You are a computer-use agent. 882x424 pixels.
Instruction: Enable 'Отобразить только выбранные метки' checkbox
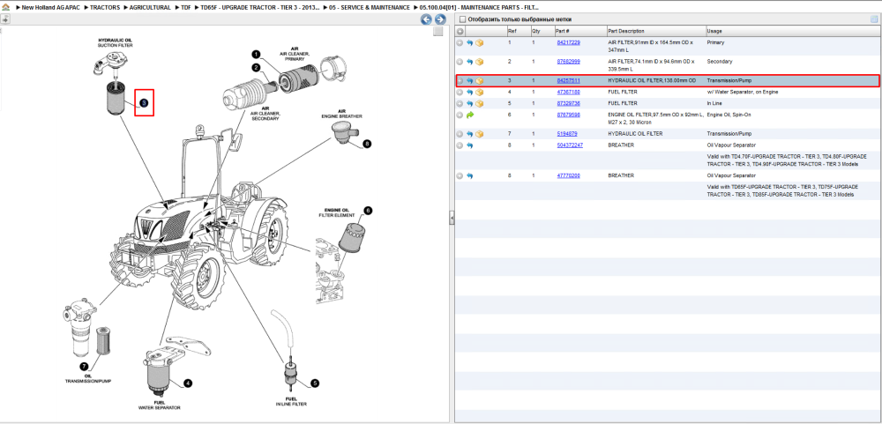point(462,19)
